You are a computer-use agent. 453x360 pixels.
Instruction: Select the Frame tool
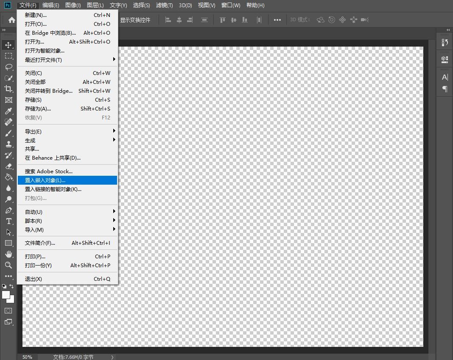pos(8,100)
